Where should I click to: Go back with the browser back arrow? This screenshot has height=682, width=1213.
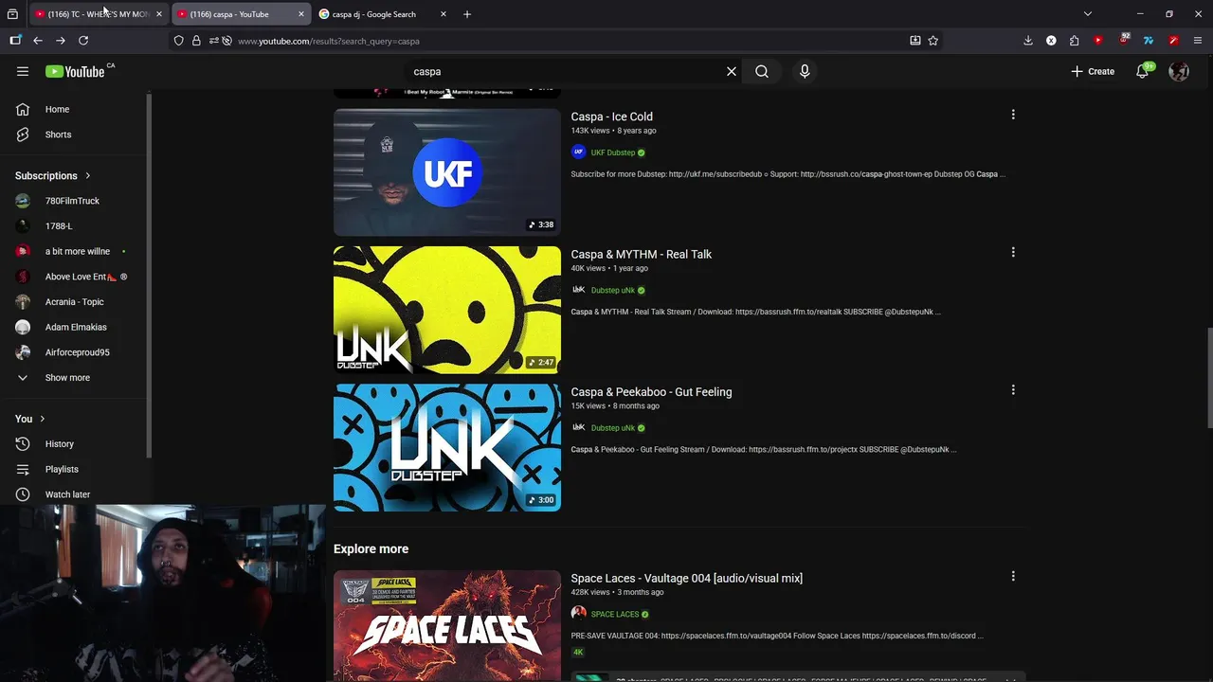tap(38, 41)
